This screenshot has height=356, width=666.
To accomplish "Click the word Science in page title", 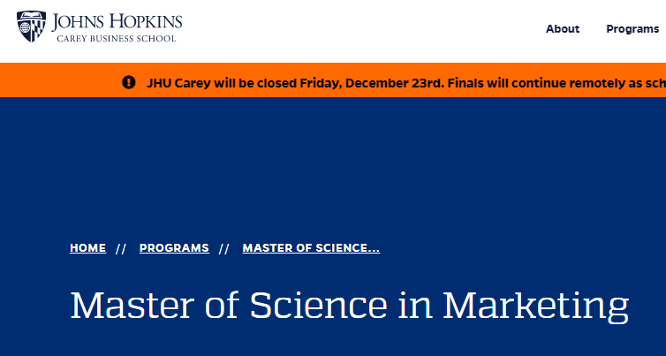I will [x=318, y=306].
